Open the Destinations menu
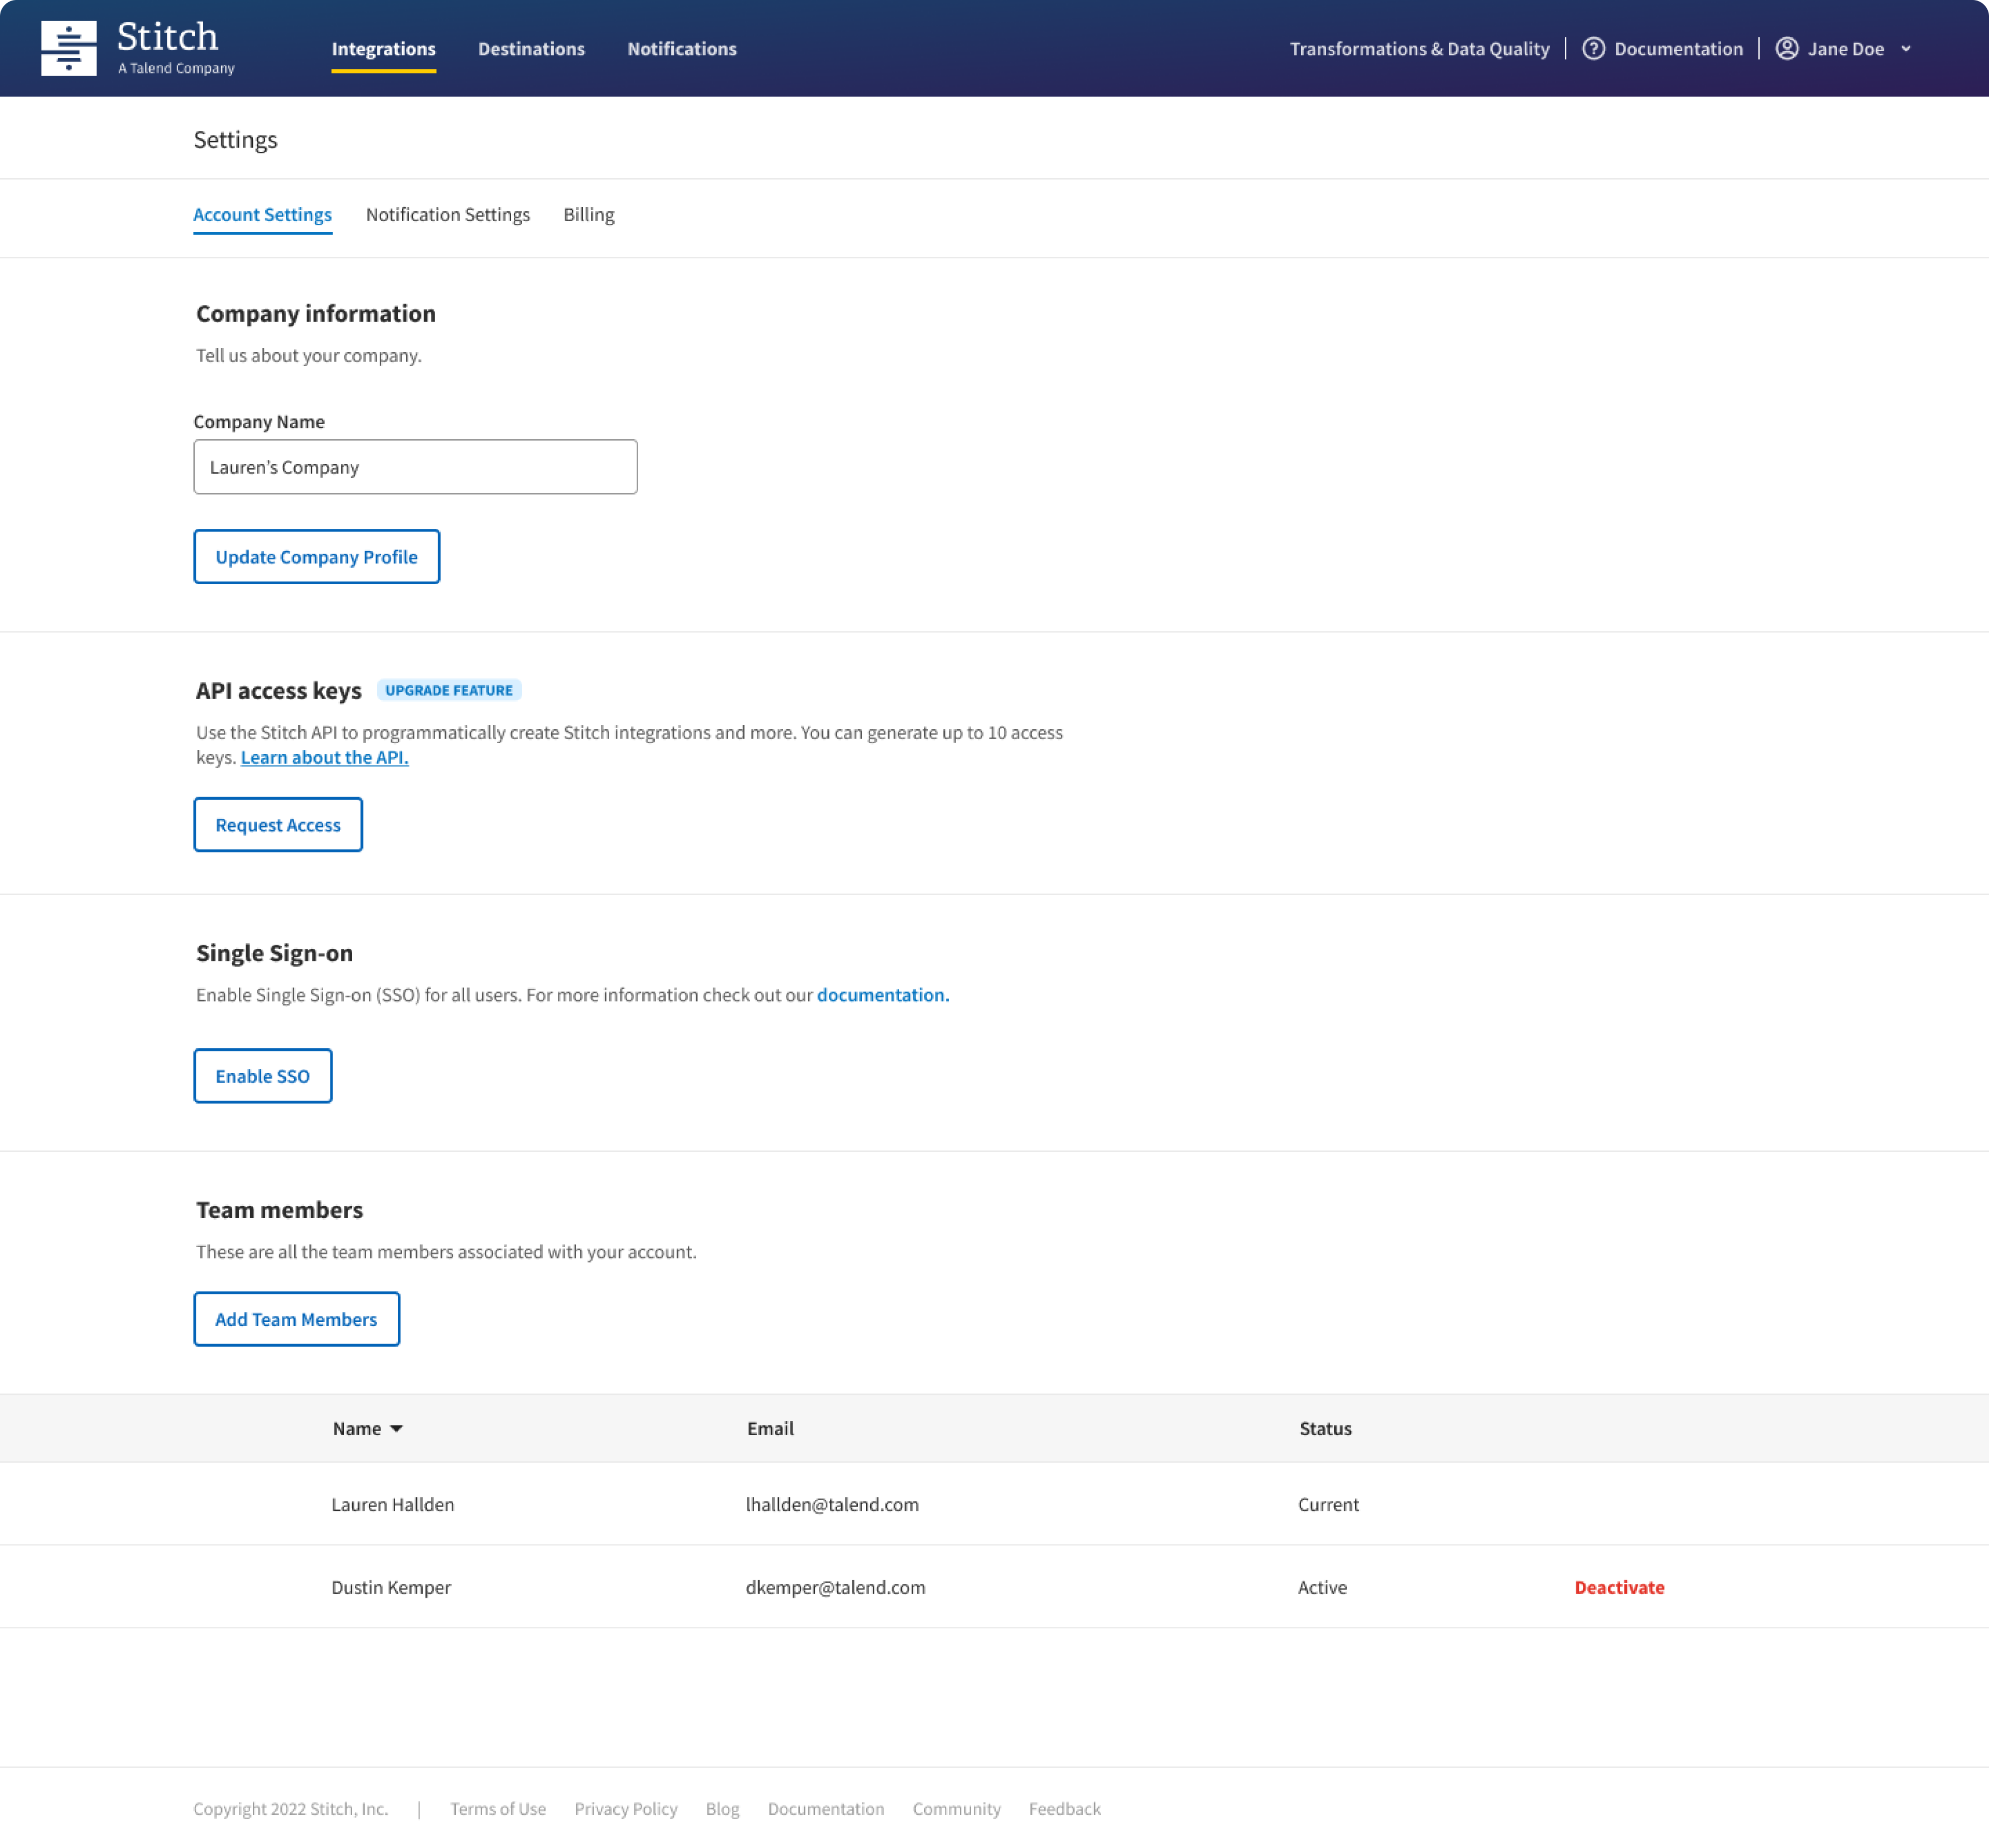Screen dimensions: 1989x1848 pos(531,49)
